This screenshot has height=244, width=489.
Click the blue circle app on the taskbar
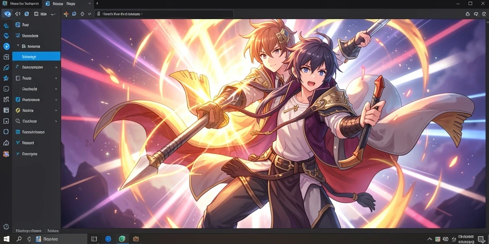click(108, 239)
